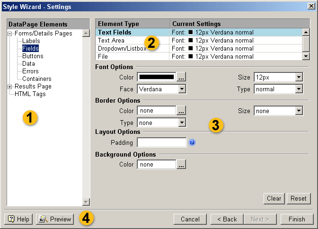Click the Clear button
This screenshot has height=229, width=318.
(274, 198)
